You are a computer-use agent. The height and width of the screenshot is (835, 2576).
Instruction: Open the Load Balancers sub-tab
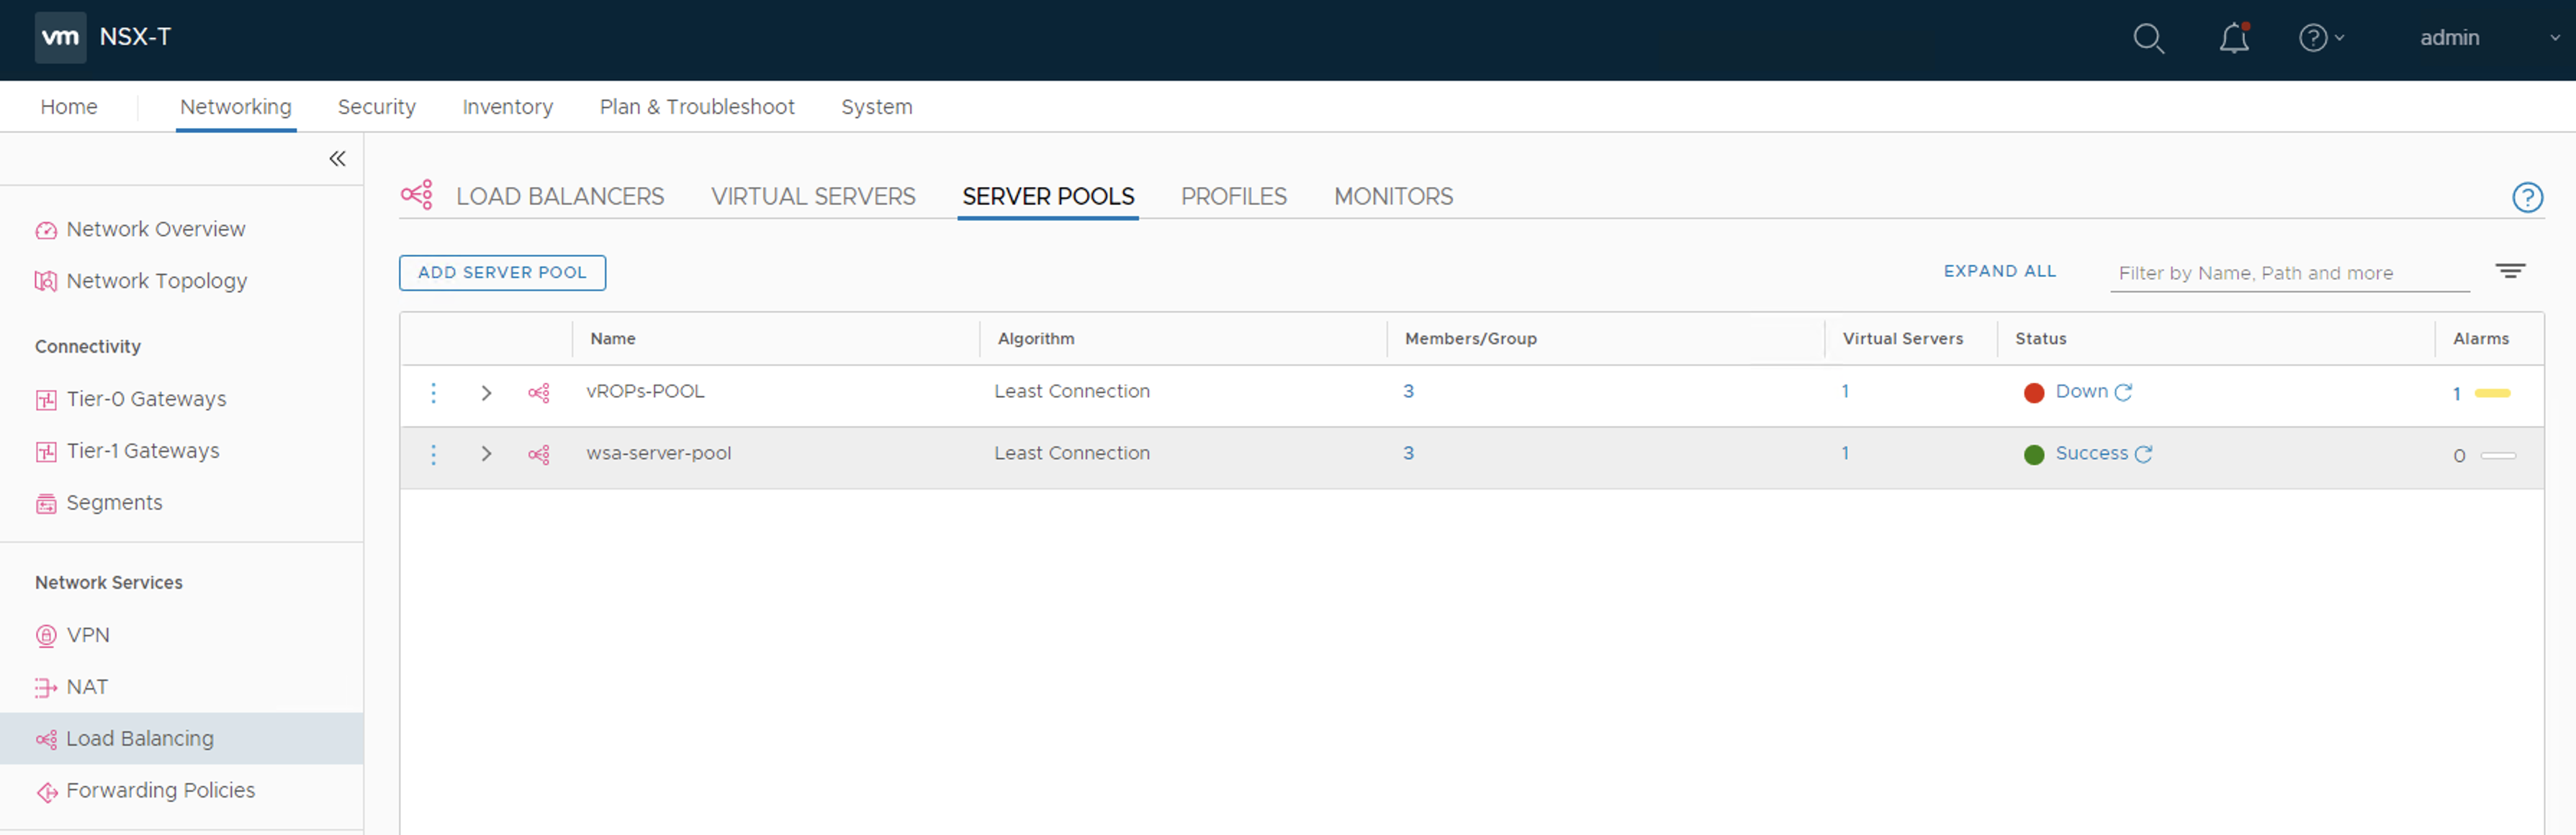point(560,197)
